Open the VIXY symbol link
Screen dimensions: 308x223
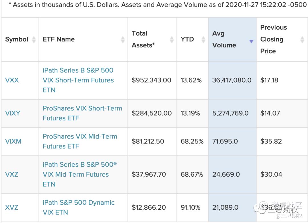click(x=13, y=113)
